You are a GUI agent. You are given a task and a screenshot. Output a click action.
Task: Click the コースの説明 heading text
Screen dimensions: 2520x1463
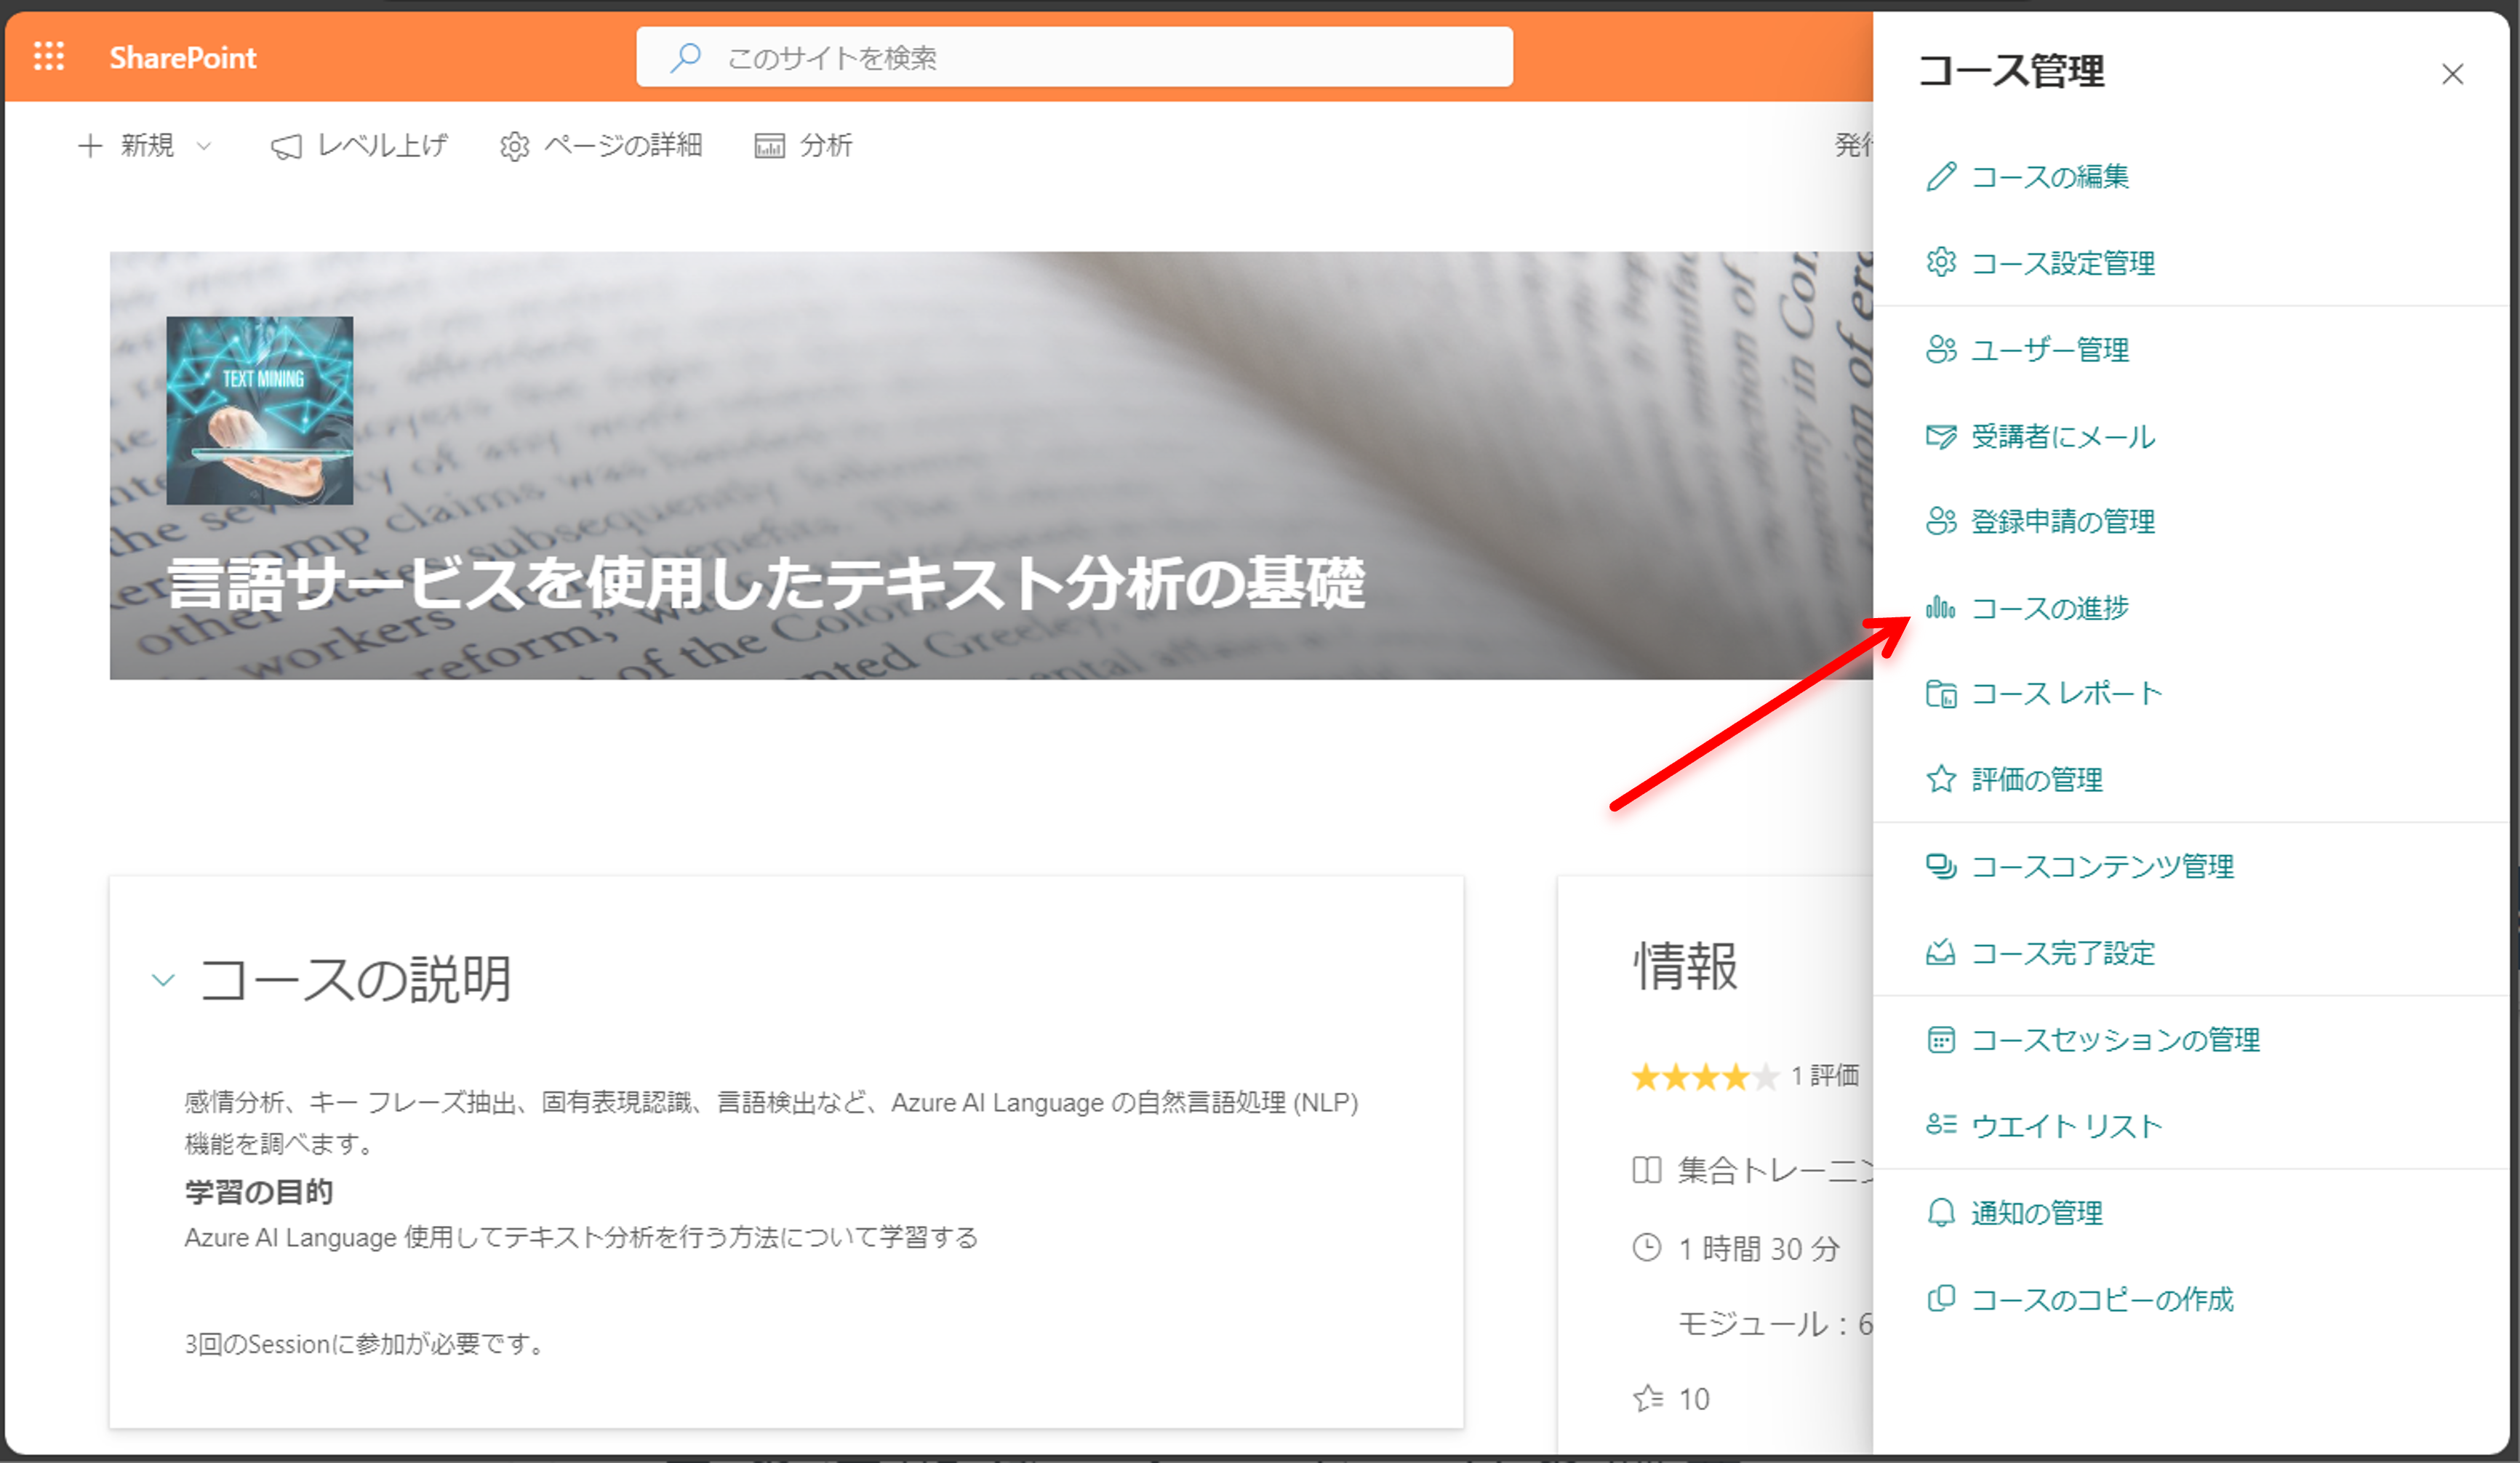355,979
